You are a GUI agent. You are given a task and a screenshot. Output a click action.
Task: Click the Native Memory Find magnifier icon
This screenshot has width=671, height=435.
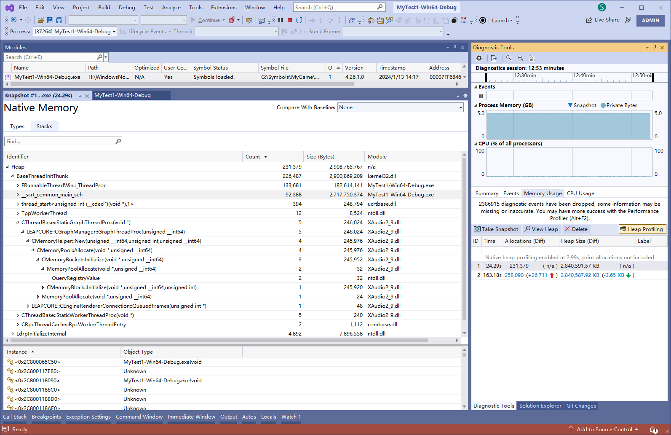point(118,141)
